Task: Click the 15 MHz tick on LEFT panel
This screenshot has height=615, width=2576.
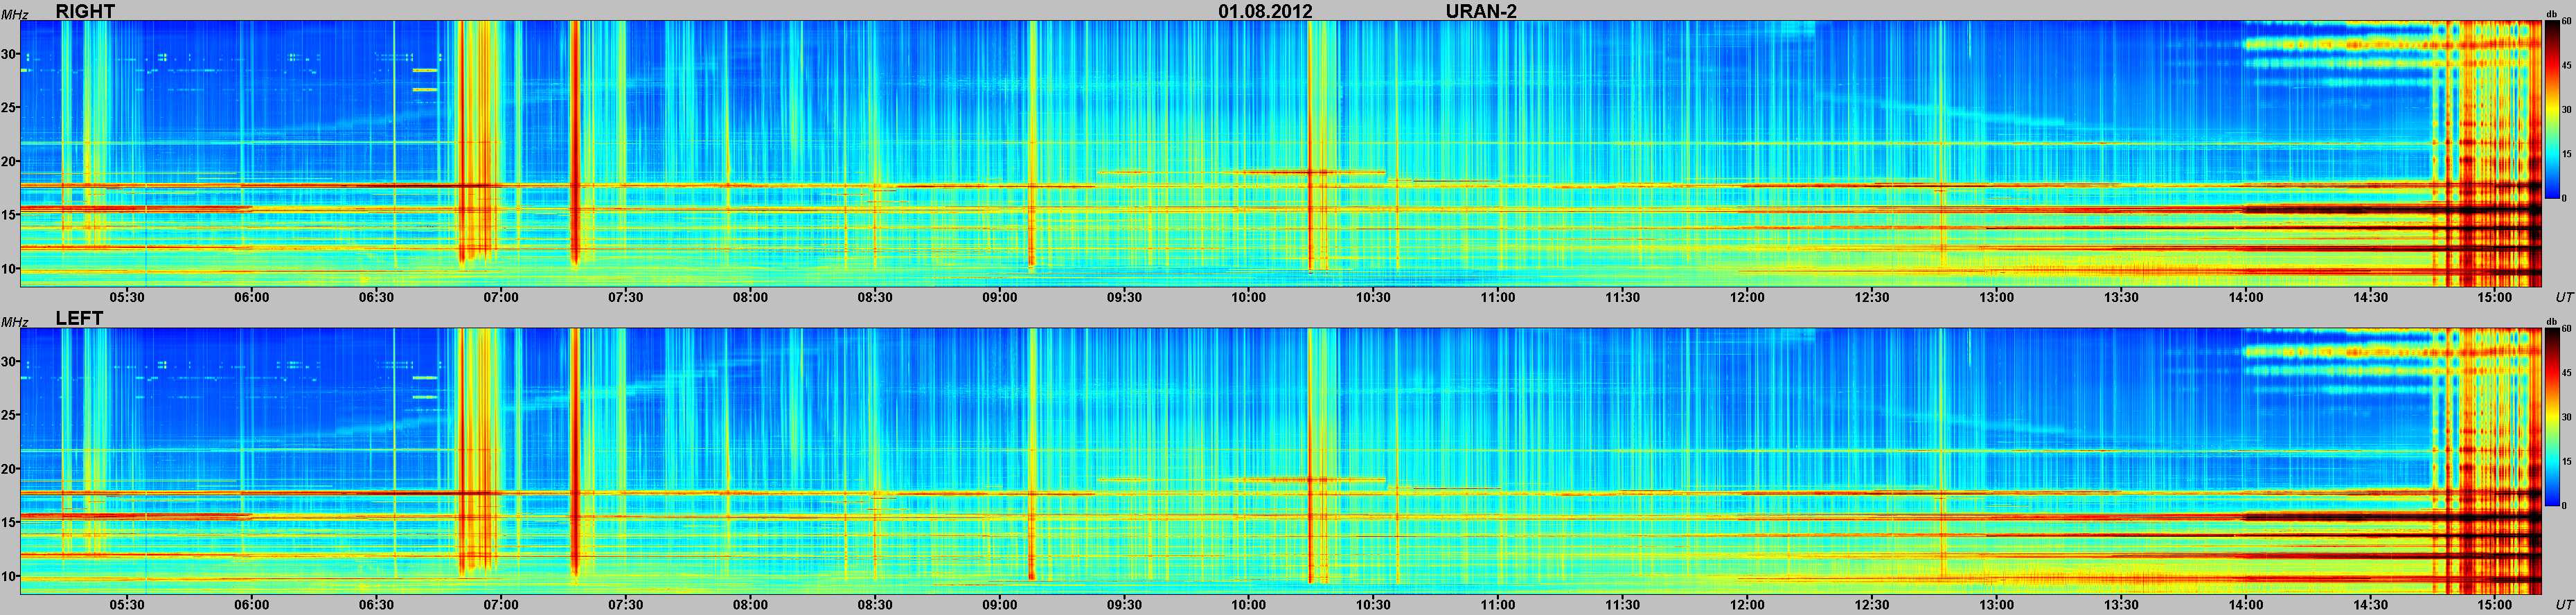Action: point(9,522)
